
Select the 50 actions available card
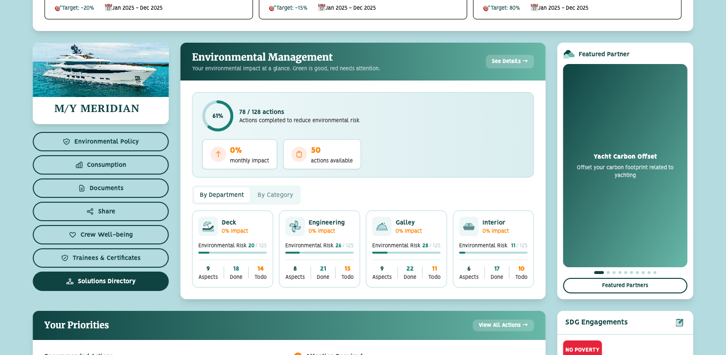322,154
